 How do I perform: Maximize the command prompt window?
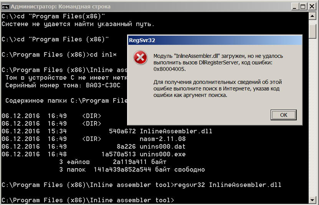(x=302, y=7)
